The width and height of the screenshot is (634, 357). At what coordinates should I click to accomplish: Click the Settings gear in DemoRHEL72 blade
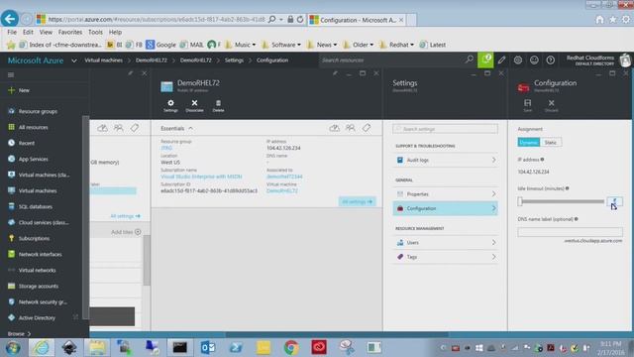[x=170, y=106]
